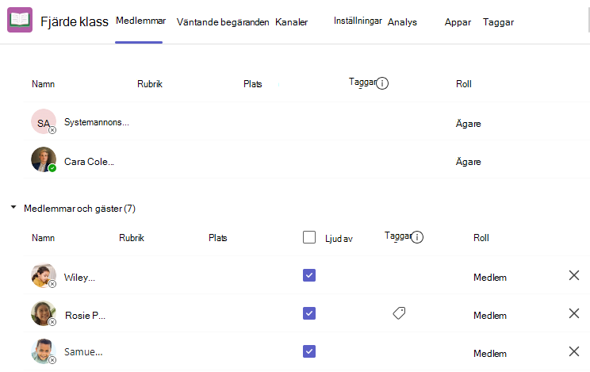This screenshot has height=372, width=590.
Task: Click the Rubrik header in members table
Action: click(x=132, y=238)
